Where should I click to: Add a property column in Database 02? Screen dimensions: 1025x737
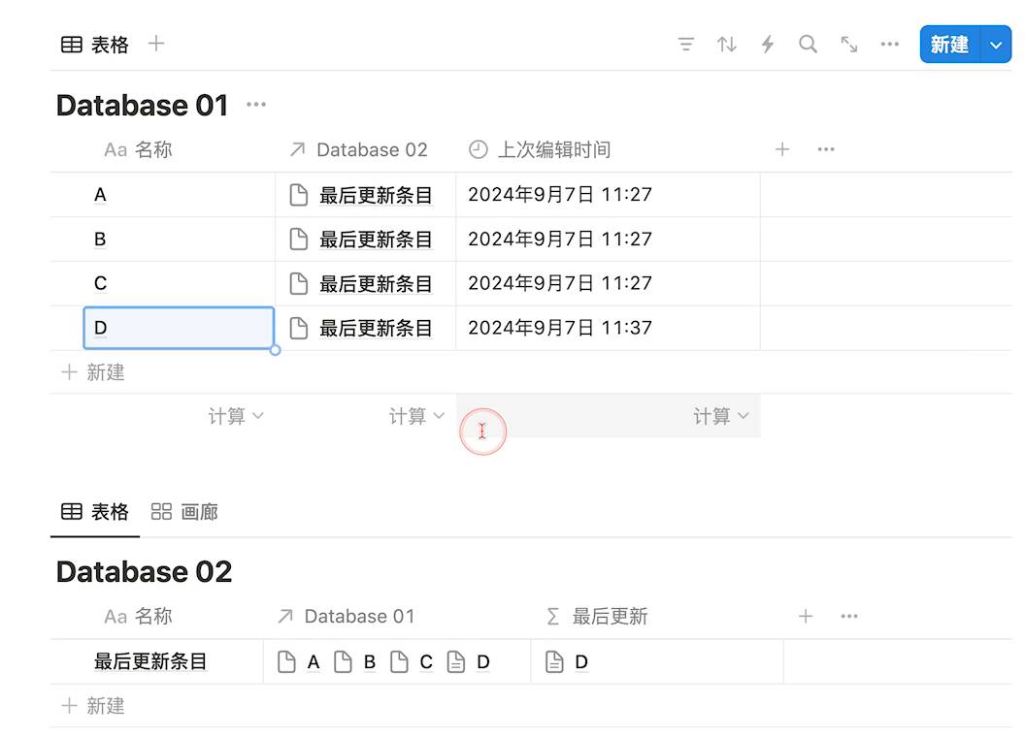click(x=806, y=616)
